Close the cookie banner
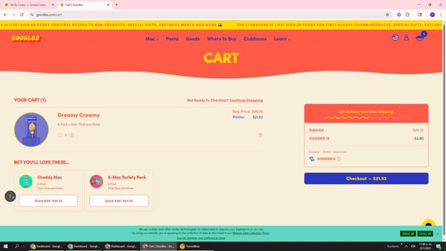Viewport: 446px width, 251px height. point(437,234)
